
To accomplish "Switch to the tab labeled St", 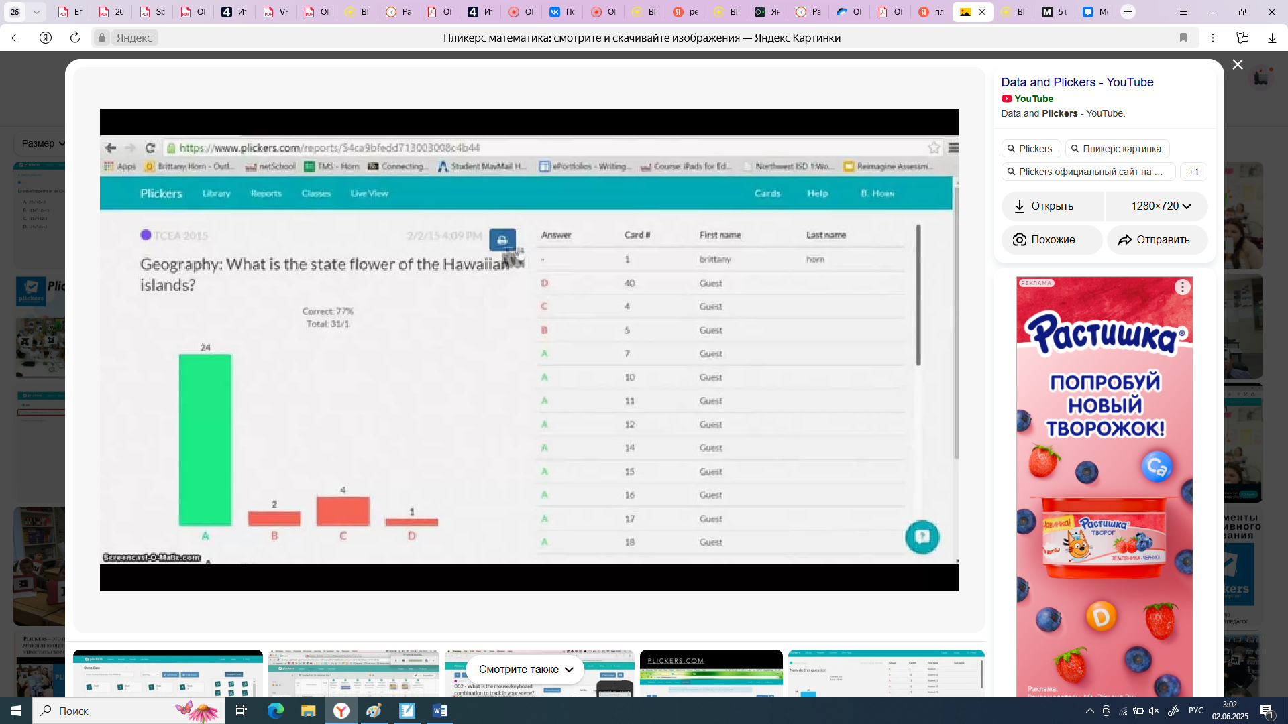I will pyautogui.click(x=152, y=12).
